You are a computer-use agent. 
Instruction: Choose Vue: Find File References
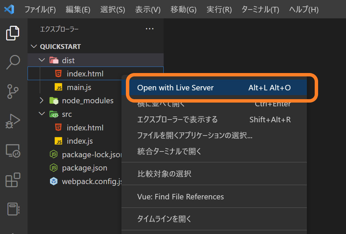pos(214,197)
